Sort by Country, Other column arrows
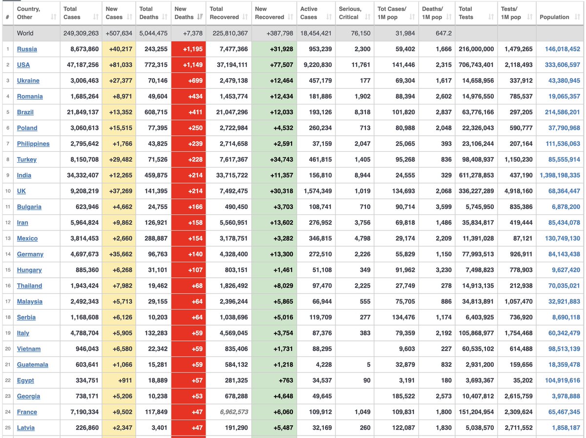Screen dimensions: 586x438 53,17
